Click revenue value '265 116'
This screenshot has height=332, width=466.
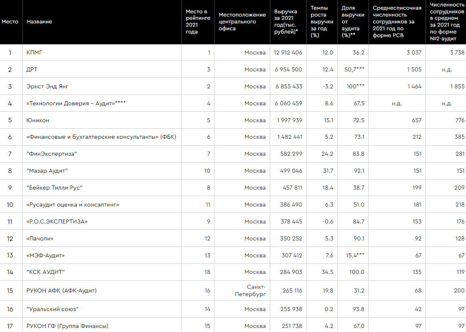point(292,290)
